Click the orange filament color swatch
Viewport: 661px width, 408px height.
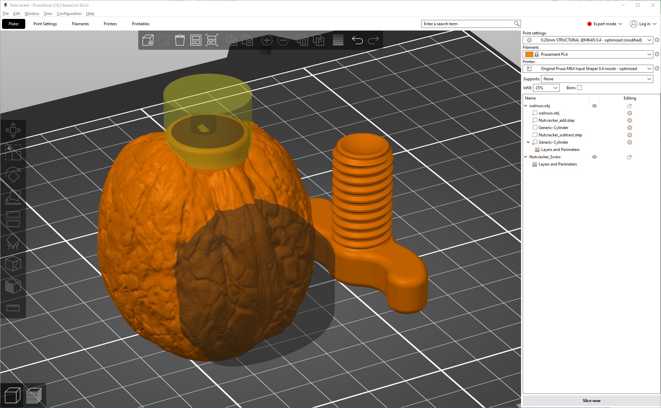[529, 54]
